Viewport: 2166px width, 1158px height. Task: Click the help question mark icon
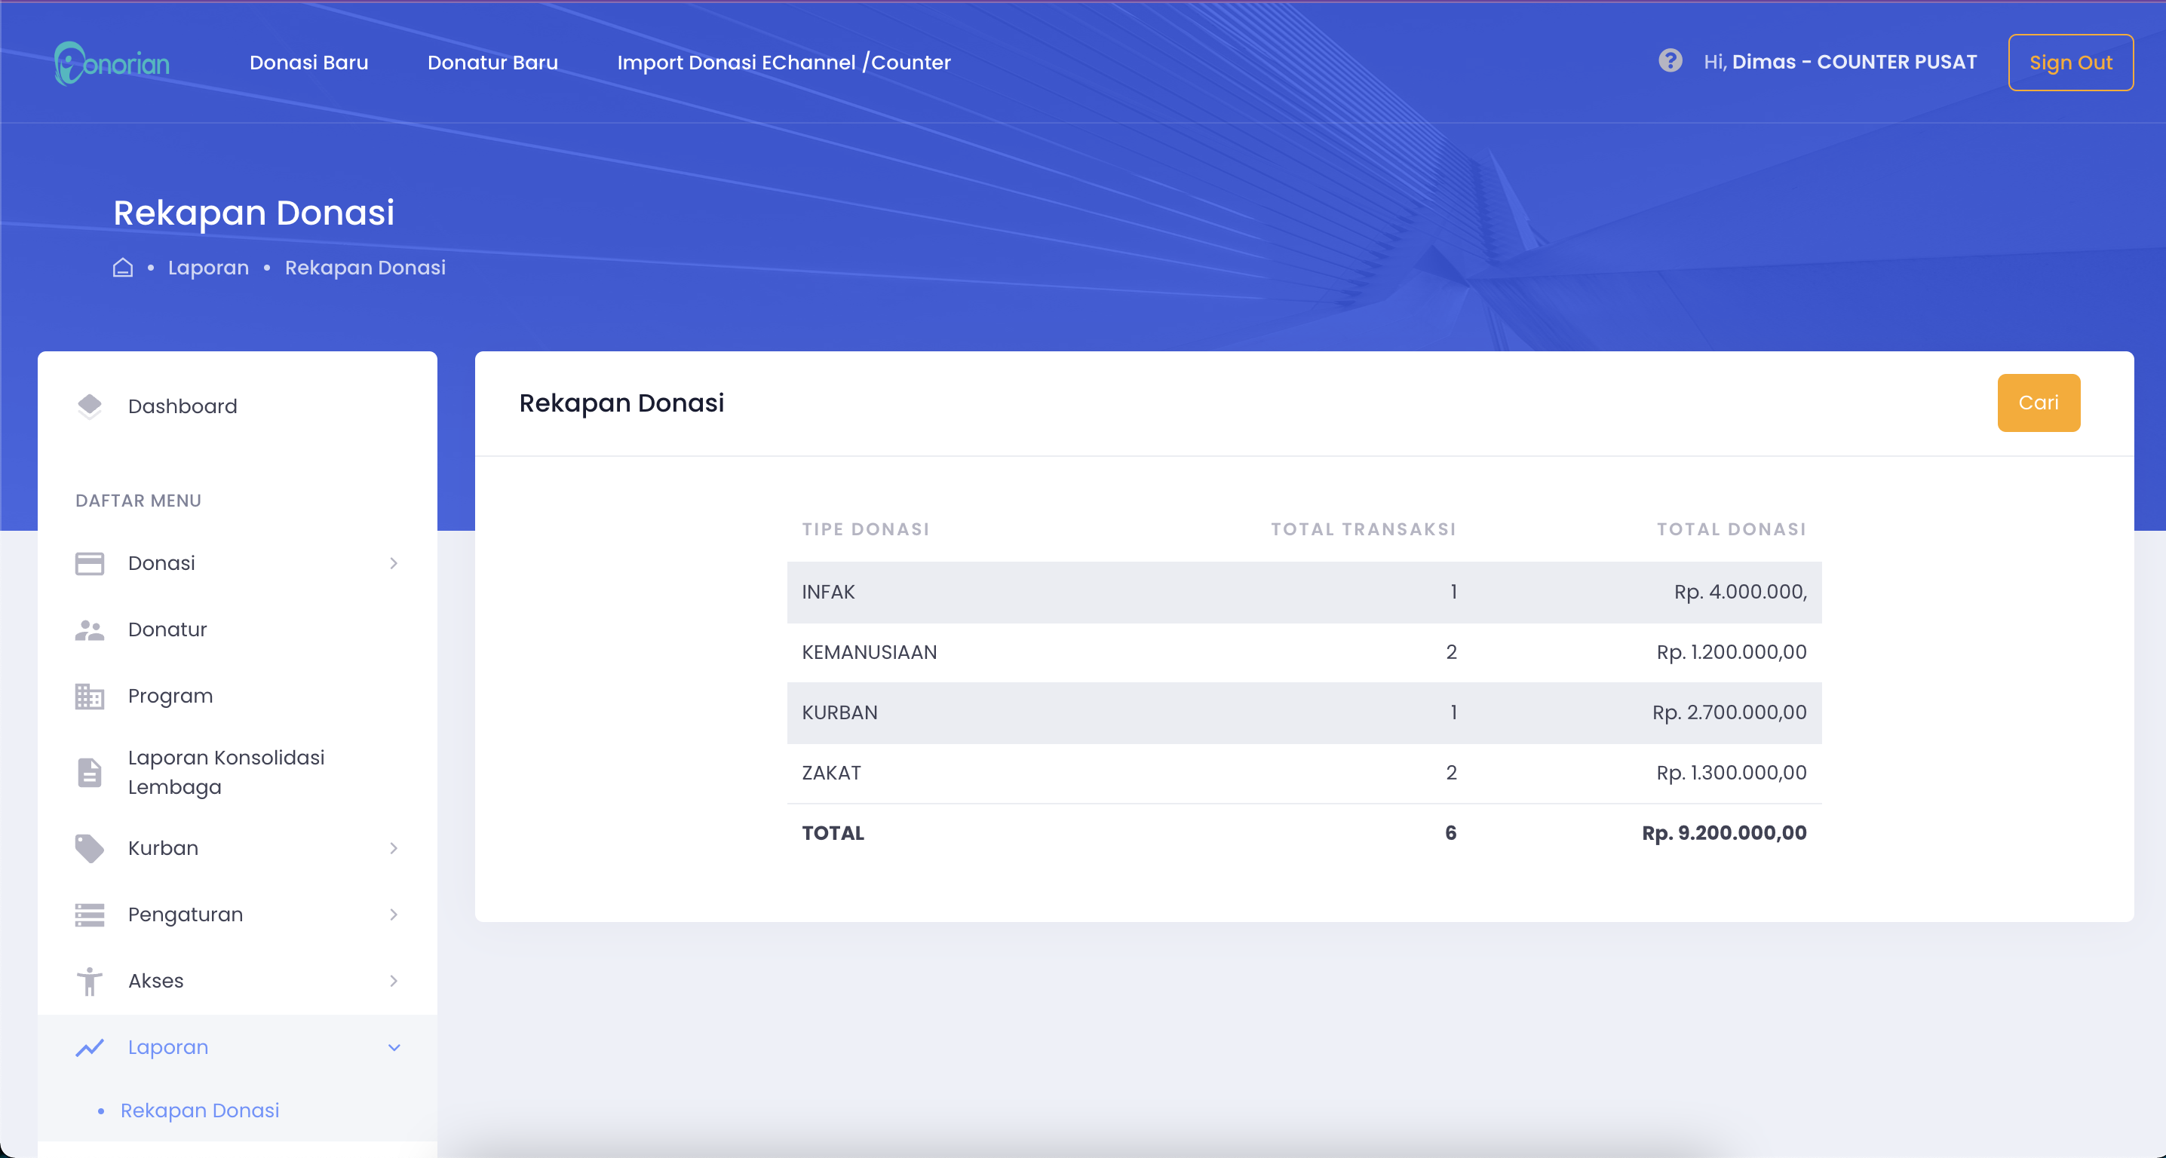coord(1670,61)
